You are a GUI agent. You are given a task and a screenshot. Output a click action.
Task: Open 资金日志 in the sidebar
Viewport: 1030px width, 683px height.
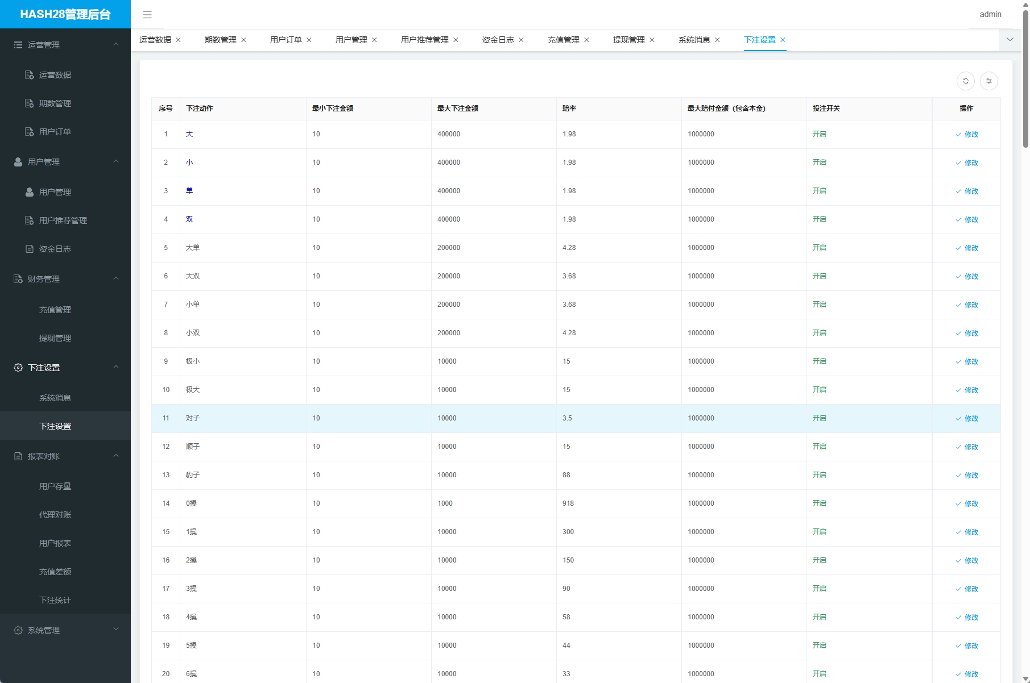click(x=55, y=249)
